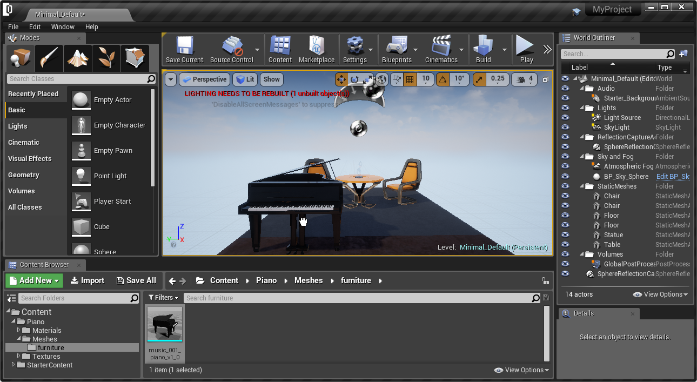Image resolution: width=697 pixels, height=382 pixels.
Task: Click the Edit BP_Sky link
Action: tap(673, 177)
